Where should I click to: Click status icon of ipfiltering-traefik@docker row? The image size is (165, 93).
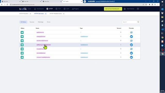pos(22,45)
